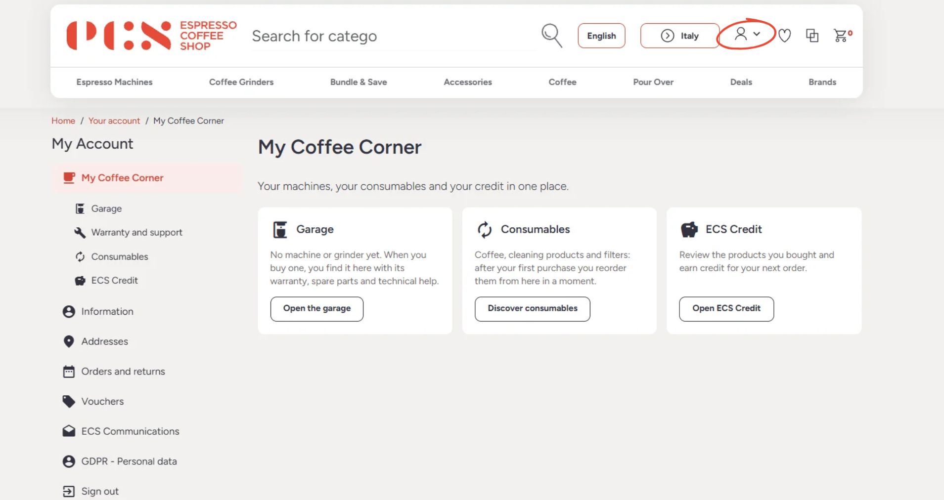Image resolution: width=944 pixels, height=500 pixels.
Task: Open the Accessories menu
Action: click(468, 82)
